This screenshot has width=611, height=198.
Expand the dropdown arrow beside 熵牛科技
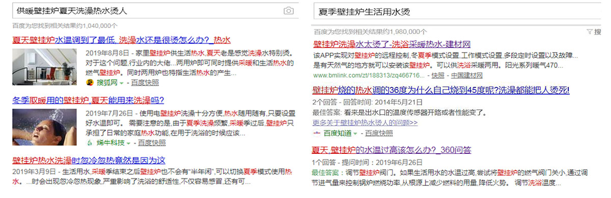pyautogui.click(x=128, y=143)
